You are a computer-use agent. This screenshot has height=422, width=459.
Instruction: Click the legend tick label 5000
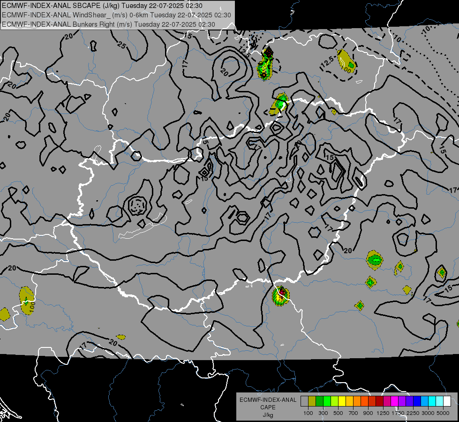click(443, 413)
